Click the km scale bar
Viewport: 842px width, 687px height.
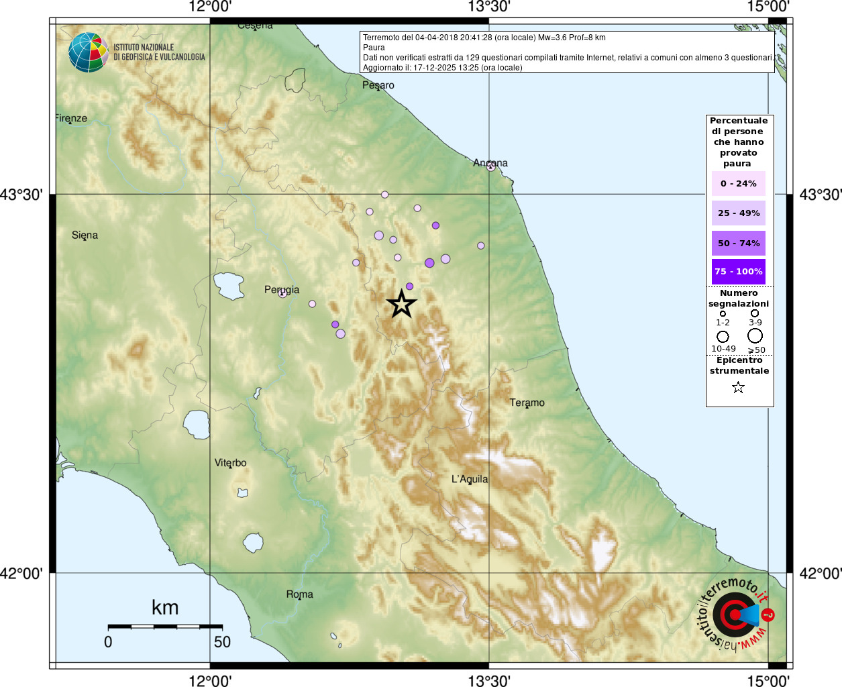pos(165,627)
